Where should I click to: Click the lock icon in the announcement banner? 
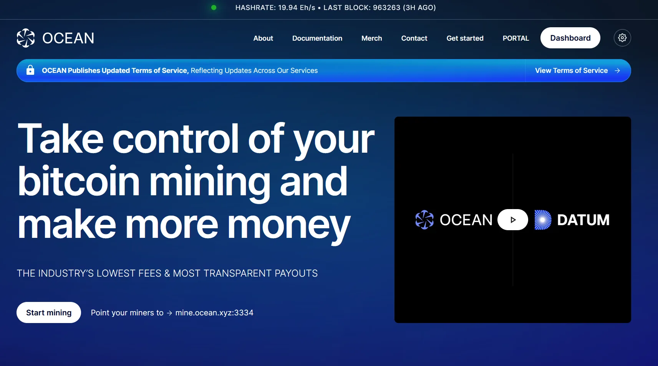pos(30,70)
